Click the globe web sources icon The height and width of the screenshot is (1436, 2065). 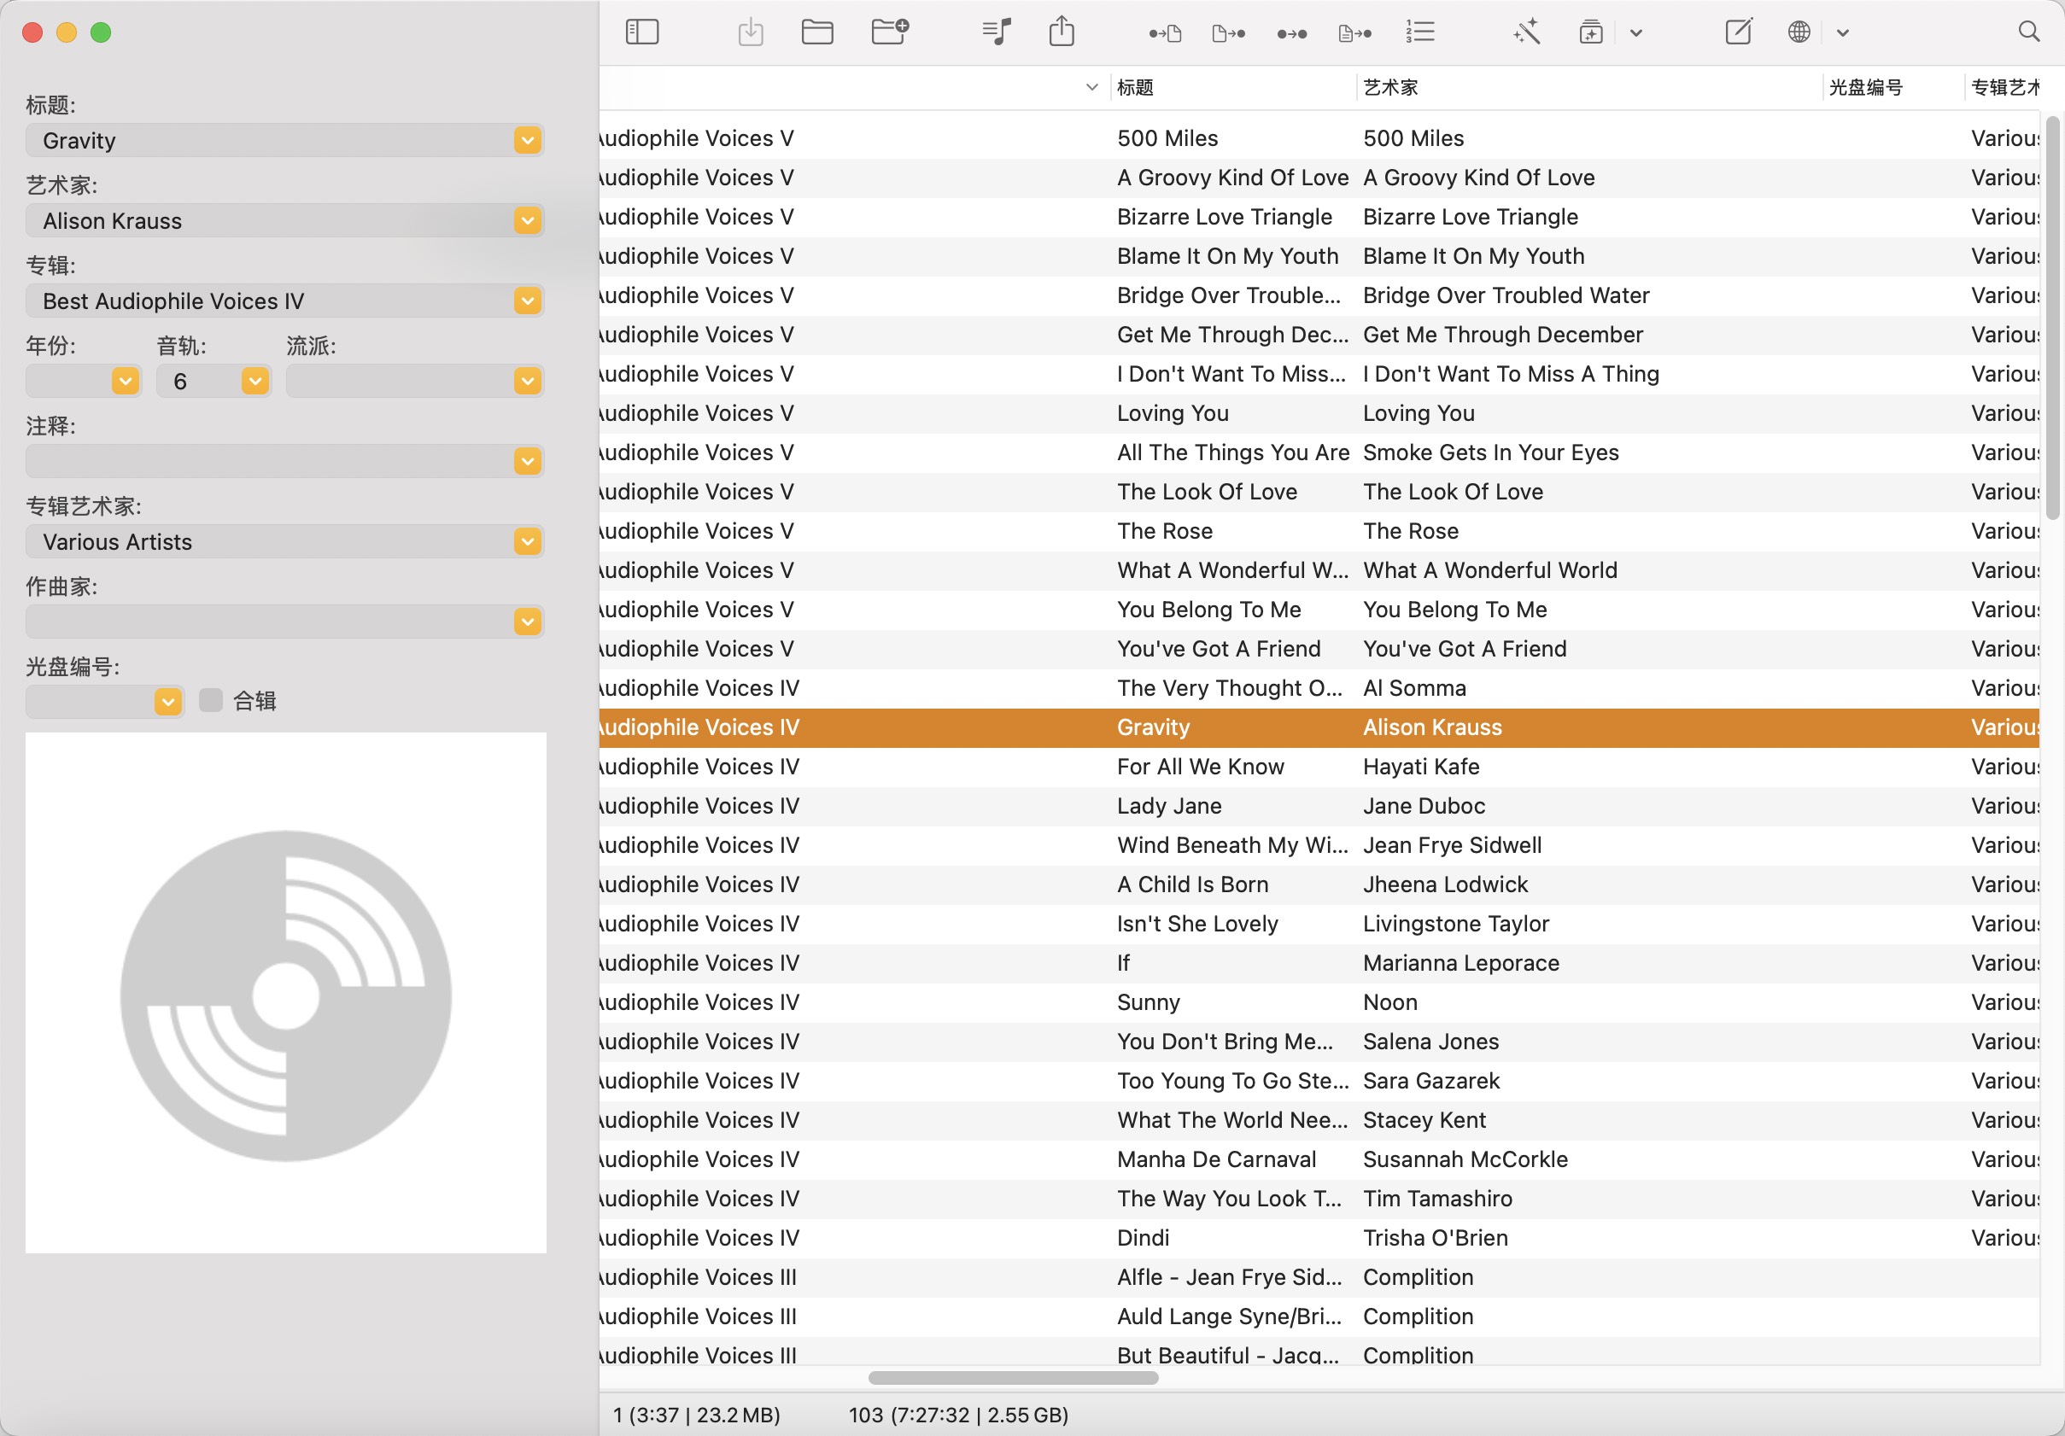pos(1799,33)
